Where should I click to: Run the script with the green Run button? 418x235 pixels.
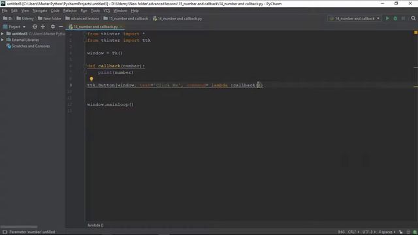387,18
